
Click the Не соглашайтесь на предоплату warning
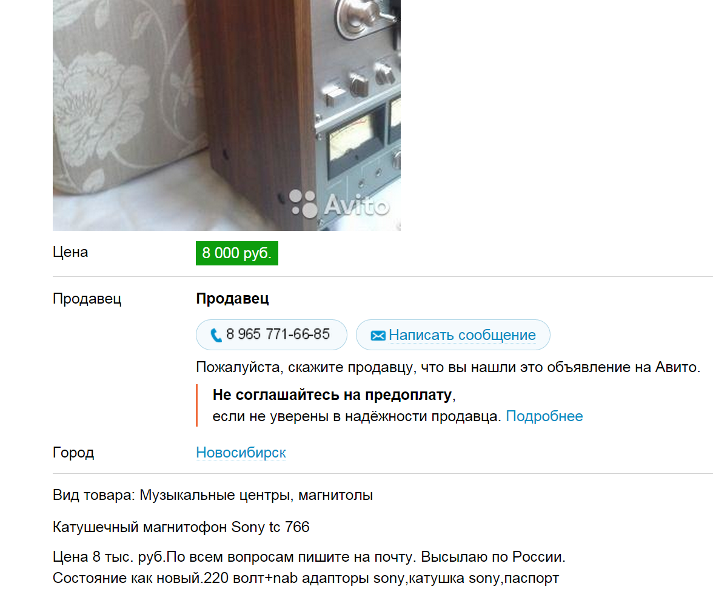tap(333, 395)
